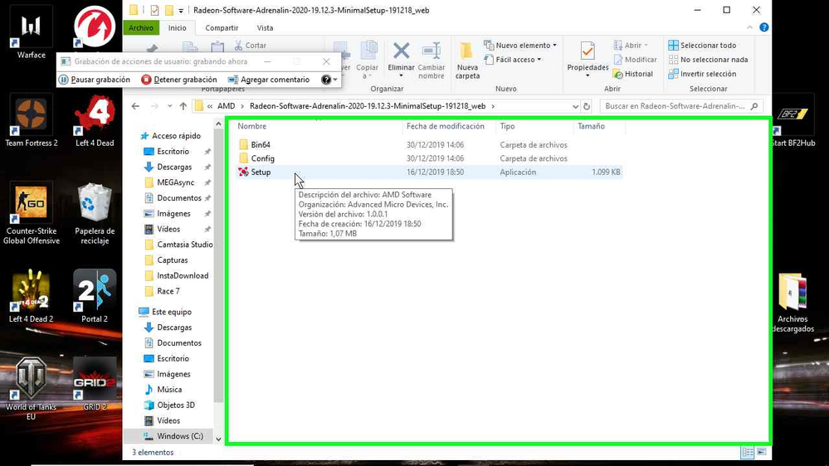Switch to the Inicio ribbon tab
The image size is (829, 466).
(177, 28)
